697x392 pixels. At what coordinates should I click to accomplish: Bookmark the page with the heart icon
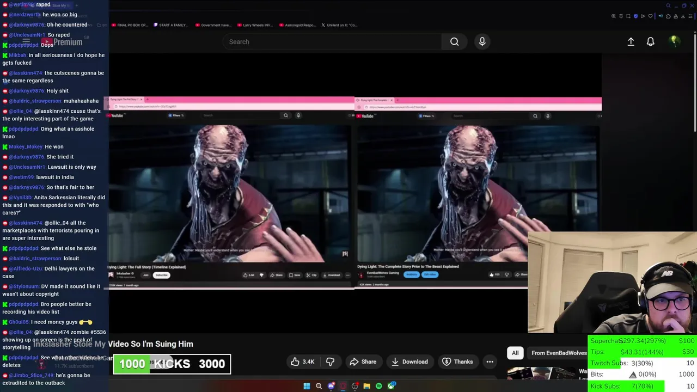[x=650, y=16]
